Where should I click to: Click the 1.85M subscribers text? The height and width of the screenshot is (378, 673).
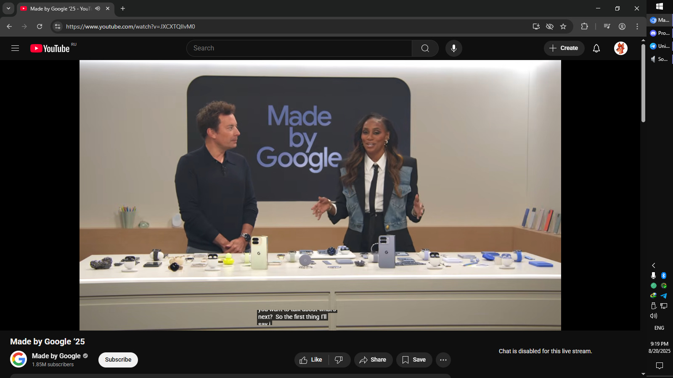[x=53, y=365]
